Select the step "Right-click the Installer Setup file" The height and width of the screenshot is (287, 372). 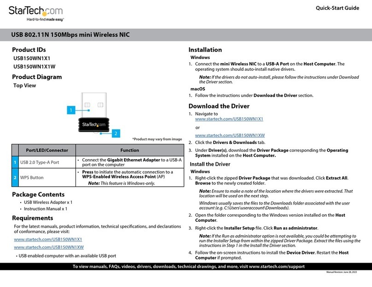point(256,228)
